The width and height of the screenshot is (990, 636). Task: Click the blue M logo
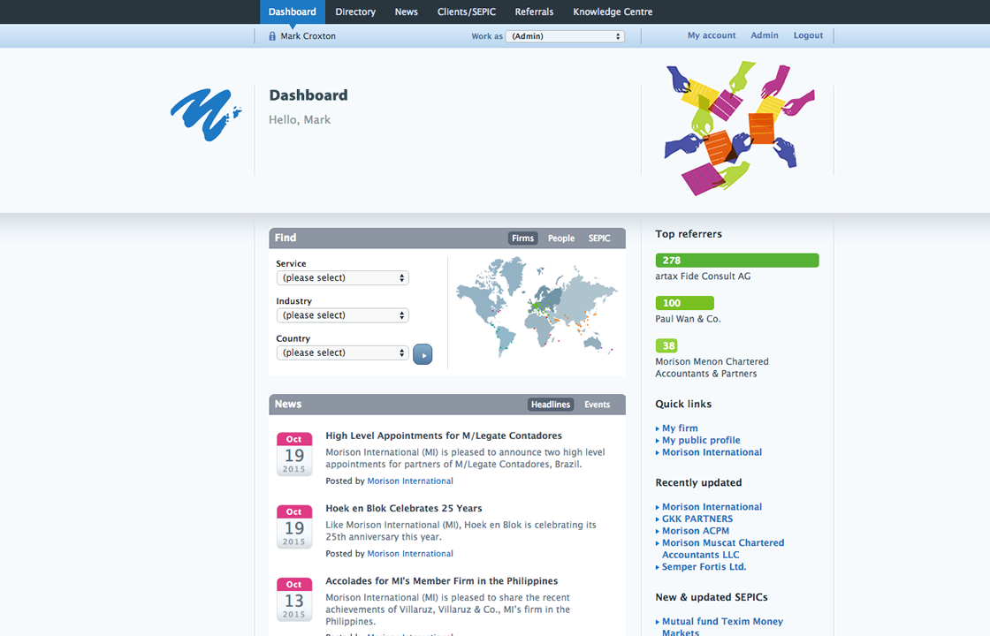coord(206,114)
